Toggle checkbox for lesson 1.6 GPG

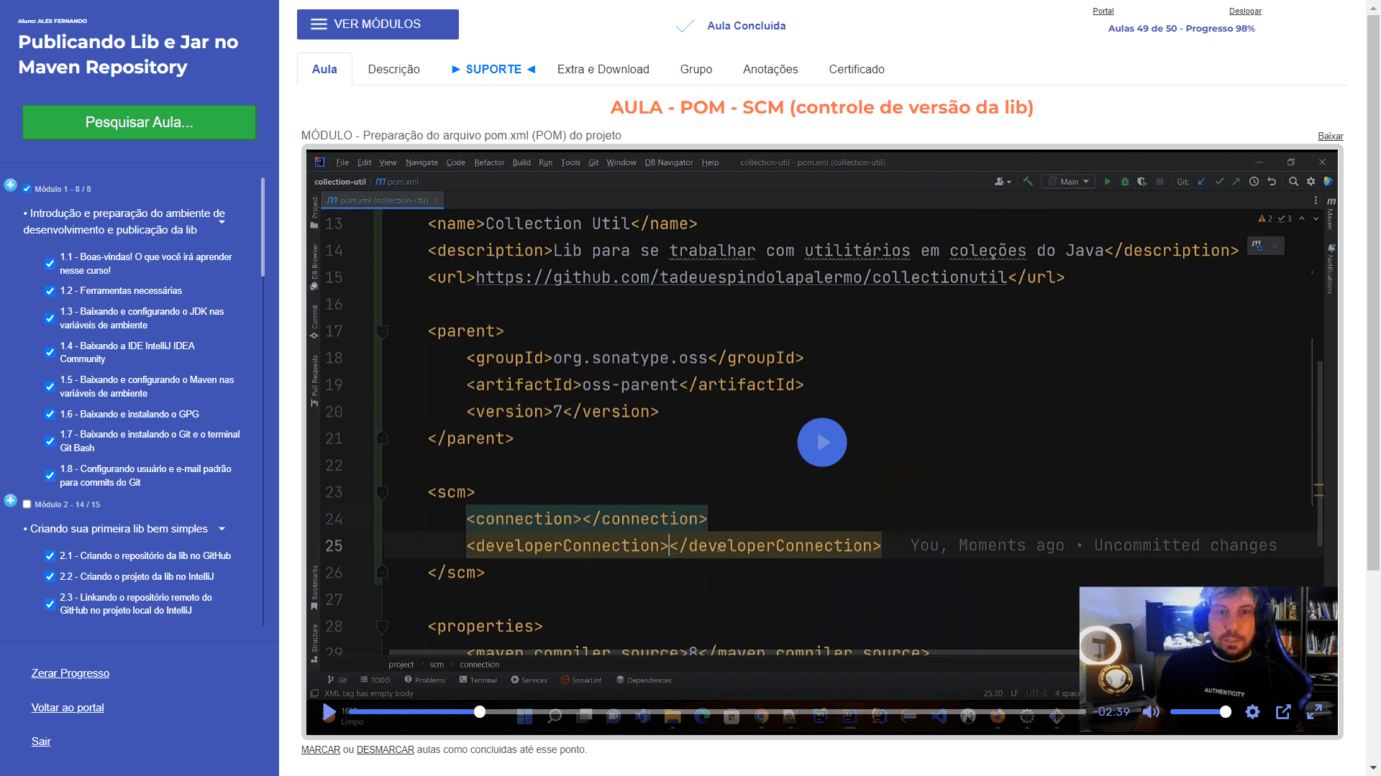click(50, 415)
